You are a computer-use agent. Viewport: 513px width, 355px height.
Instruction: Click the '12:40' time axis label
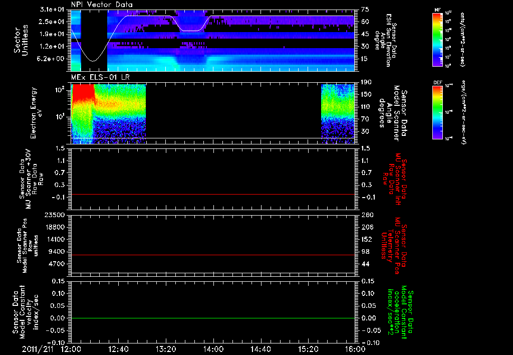pyautogui.click(x=118, y=349)
